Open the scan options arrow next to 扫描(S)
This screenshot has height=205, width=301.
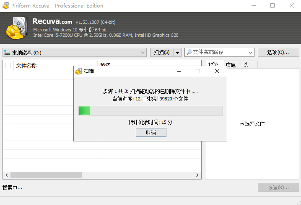point(178,52)
